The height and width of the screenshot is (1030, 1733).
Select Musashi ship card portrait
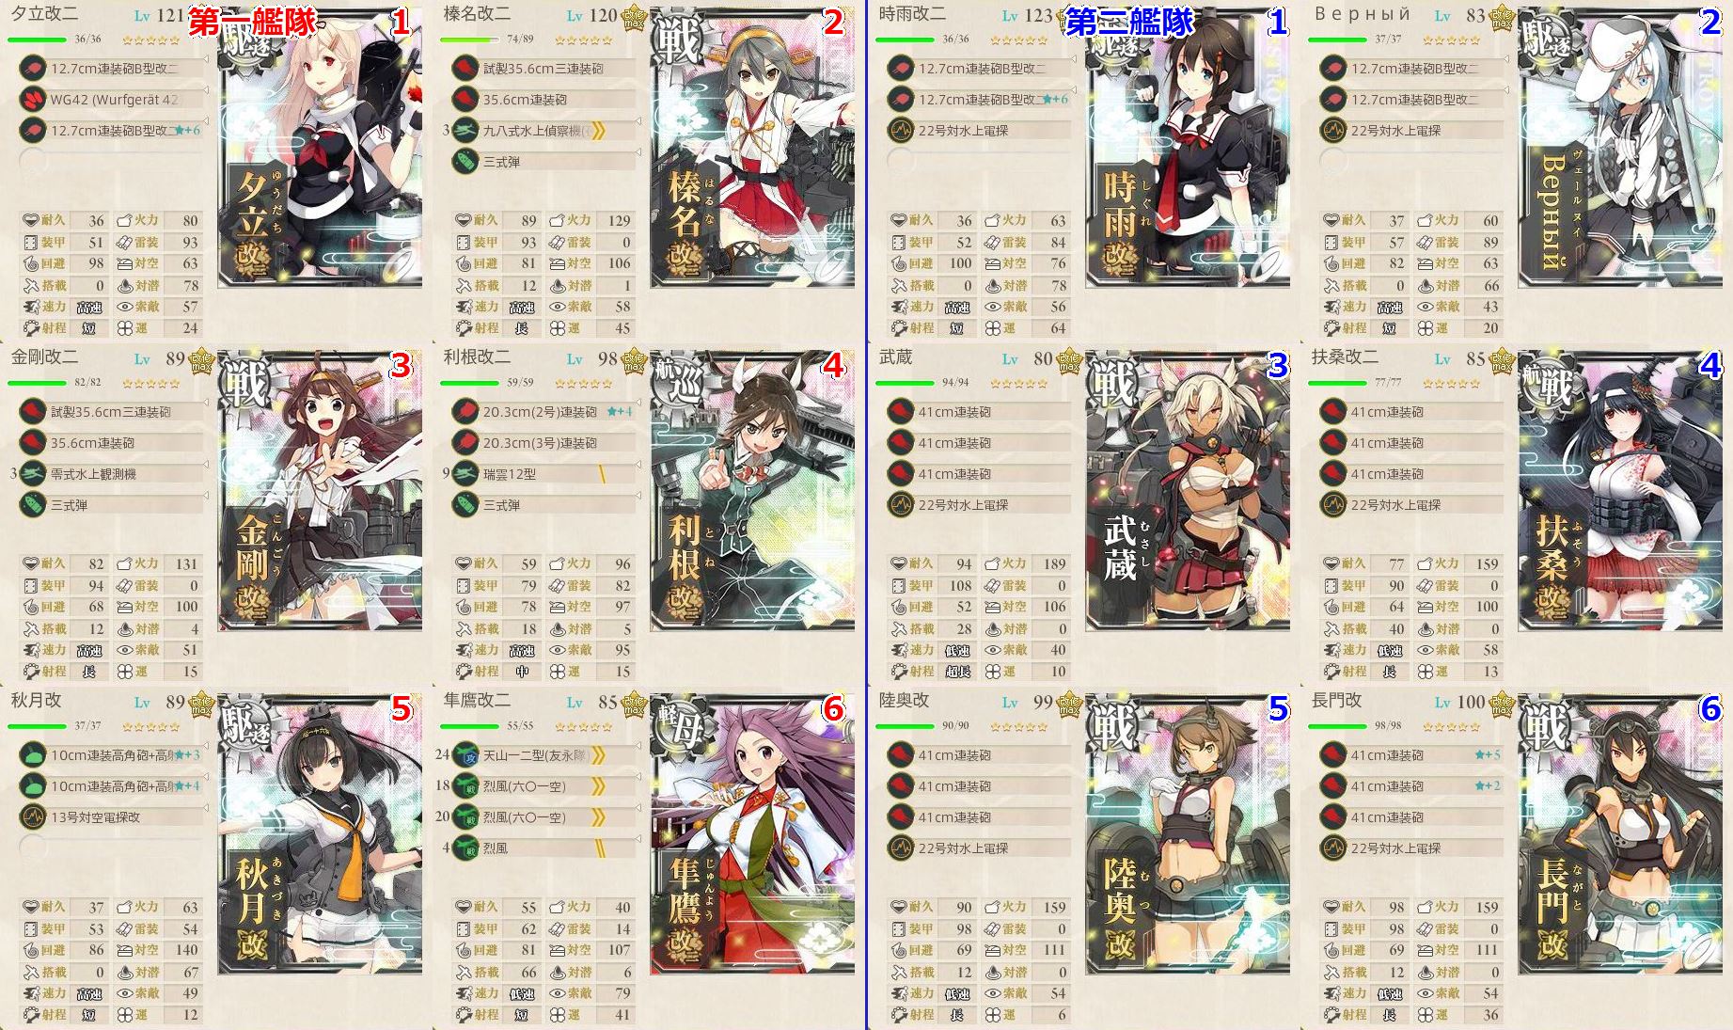pos(1188,489)
